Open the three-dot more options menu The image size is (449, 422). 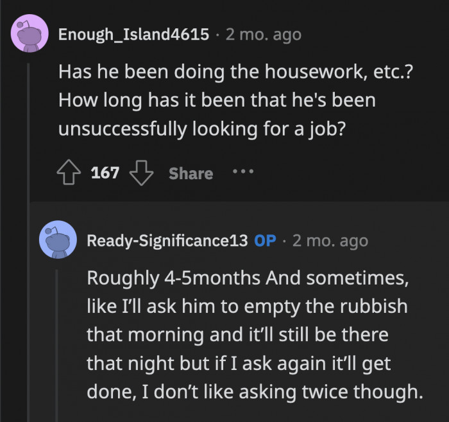(x=243, y=172)
